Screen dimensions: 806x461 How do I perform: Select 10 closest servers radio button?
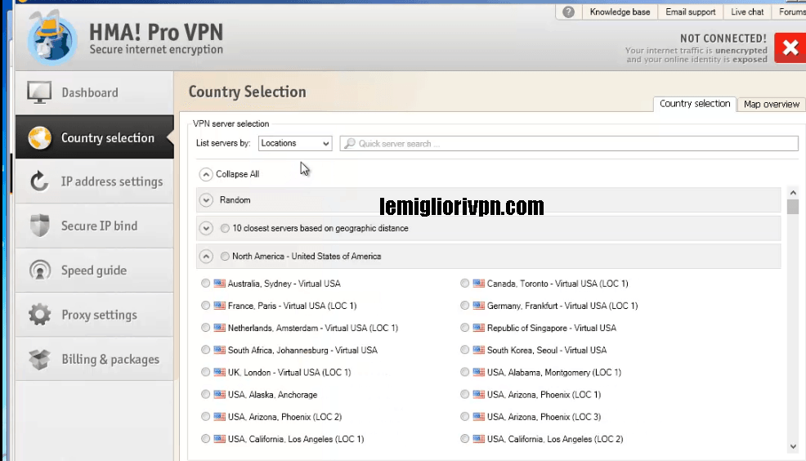pyautogui.click(x=225, y=228)
